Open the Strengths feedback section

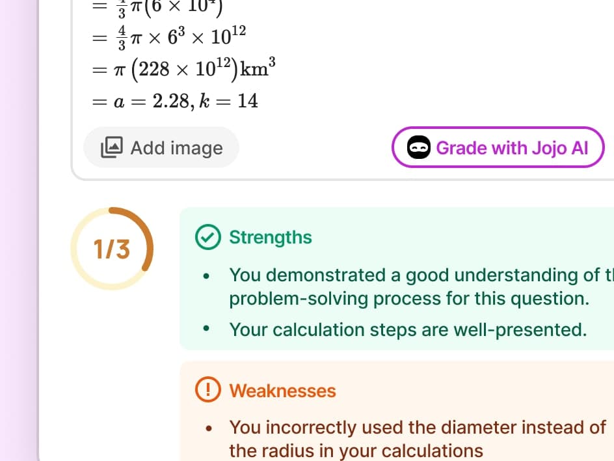(271, 238)
